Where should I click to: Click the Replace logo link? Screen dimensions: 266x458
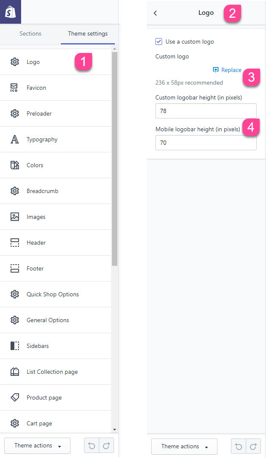(x=227, y=70)
